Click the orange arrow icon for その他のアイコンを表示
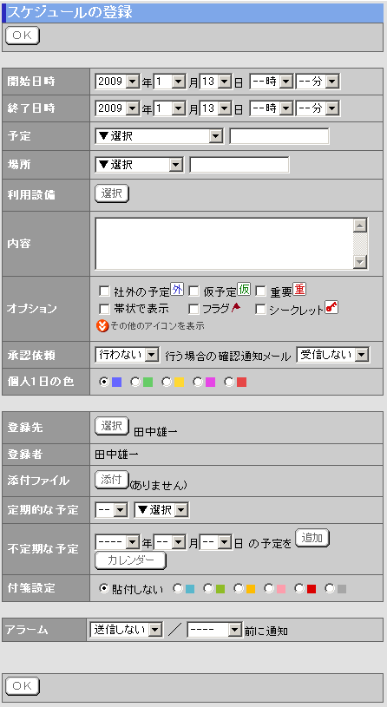The image size is (387, 707). coord(103,325)
